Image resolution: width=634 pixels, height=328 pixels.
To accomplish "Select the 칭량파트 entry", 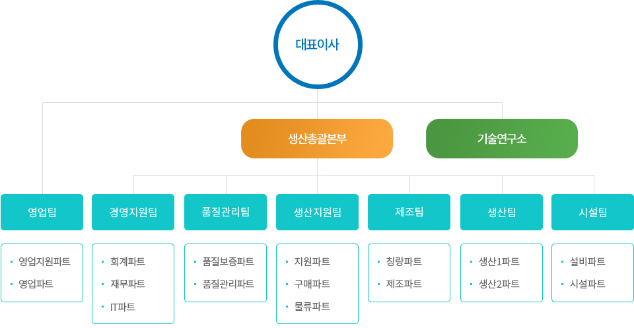I will (404, 261).
